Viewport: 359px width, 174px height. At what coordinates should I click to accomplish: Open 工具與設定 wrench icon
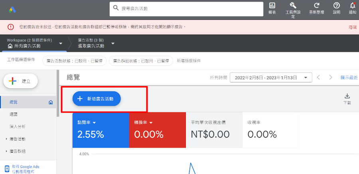coord(293,6)
